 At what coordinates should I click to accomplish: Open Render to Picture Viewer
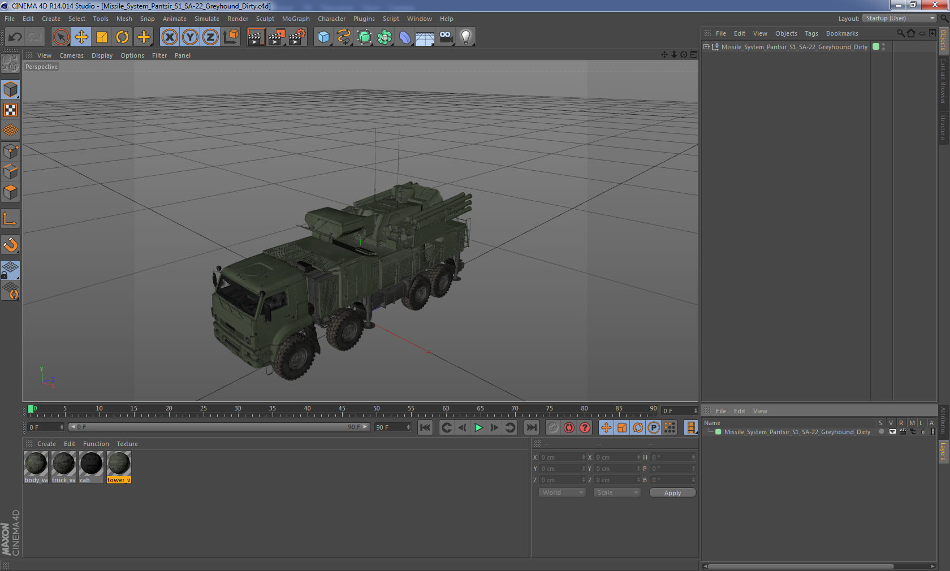point(276,37)
